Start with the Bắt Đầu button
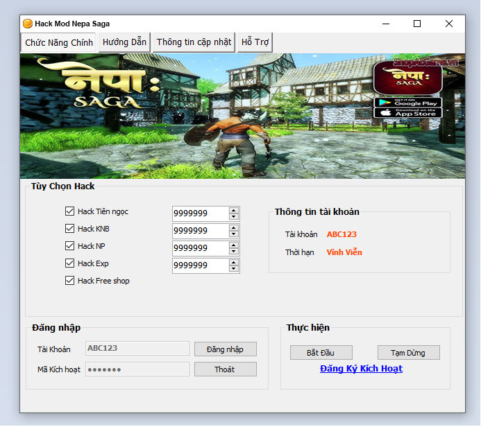481x427 pixels. click(x=321, y=353)
